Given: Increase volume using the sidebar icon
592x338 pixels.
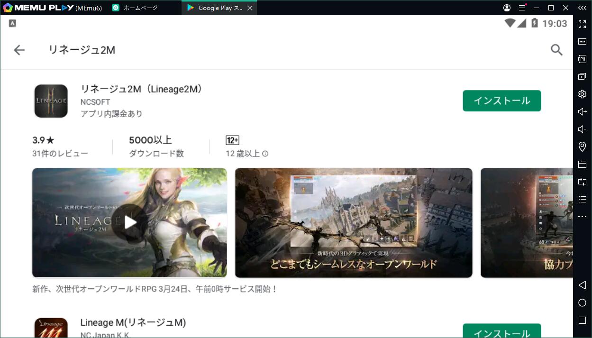Looking at the screenshot, I should pos(582,111).
